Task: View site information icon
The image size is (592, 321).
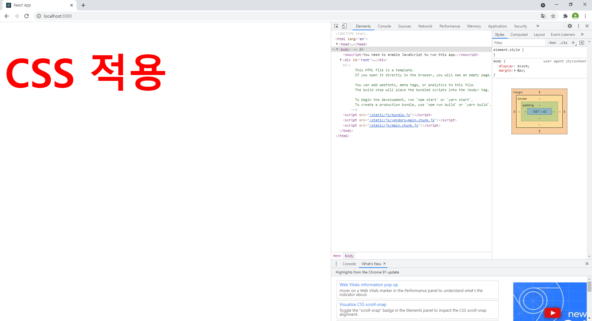Action: (39, 16)
